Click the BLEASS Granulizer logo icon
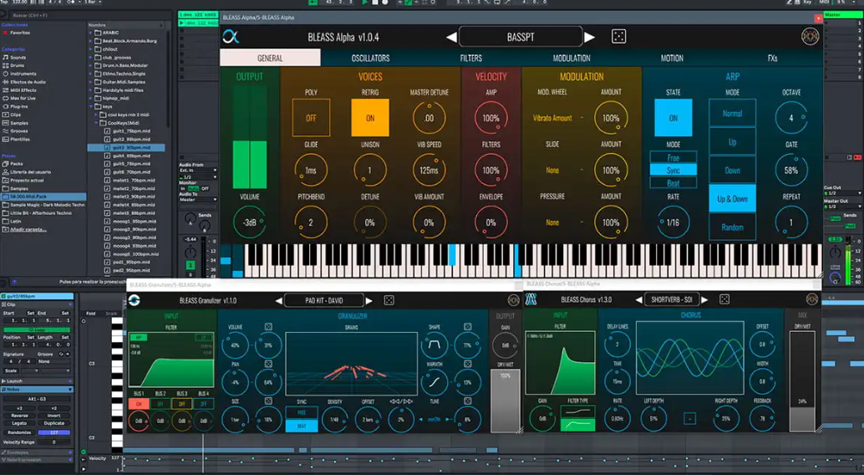The width and height of the screenshot is (864, 475). point(134,300)
